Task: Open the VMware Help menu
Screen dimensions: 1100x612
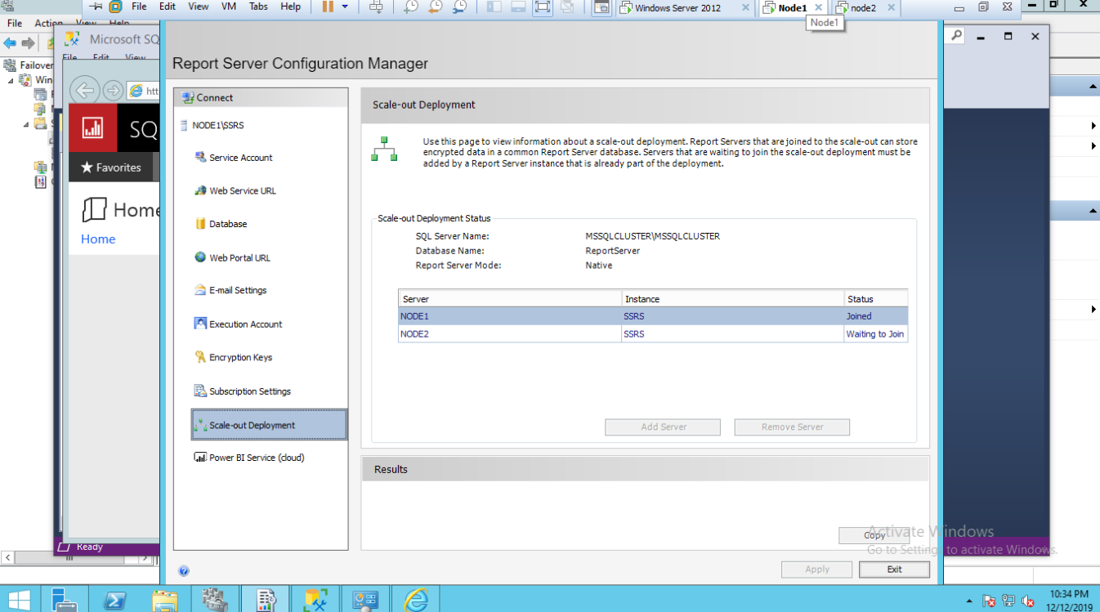Action: (290, 7)
